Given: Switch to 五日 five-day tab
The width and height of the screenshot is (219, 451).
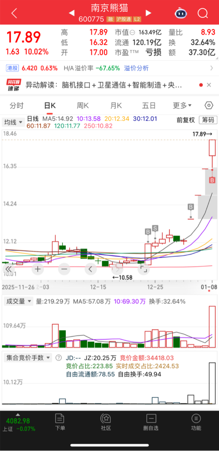Looking at the screenshot, I should click(149, 106).
